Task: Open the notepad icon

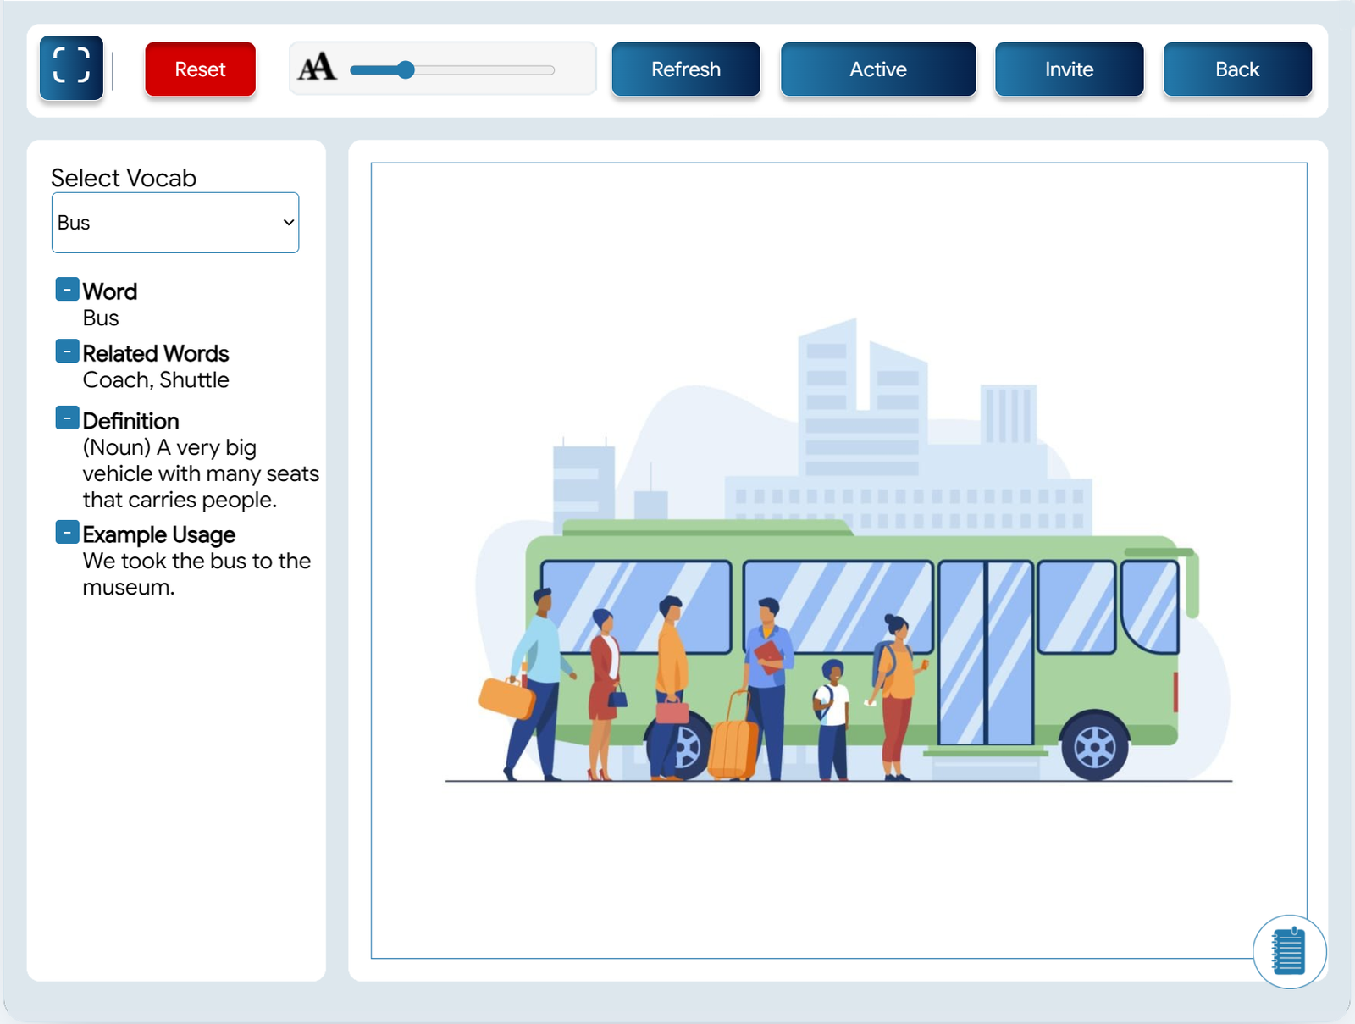Action: pyautogui.click(x=1289, y=951)
